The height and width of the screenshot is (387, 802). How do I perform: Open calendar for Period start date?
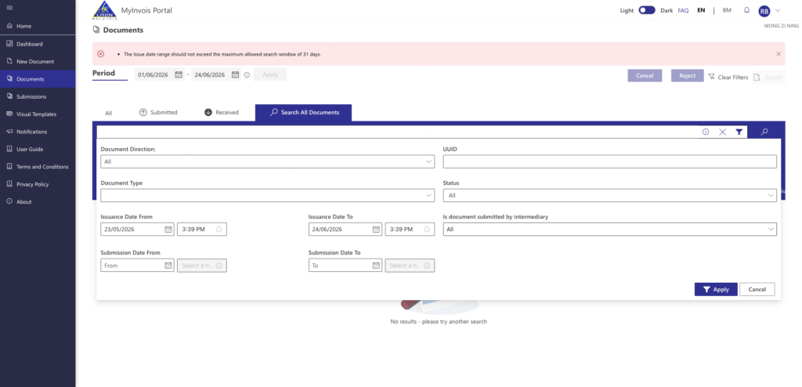pyautogui.click(x=179, y=74)
